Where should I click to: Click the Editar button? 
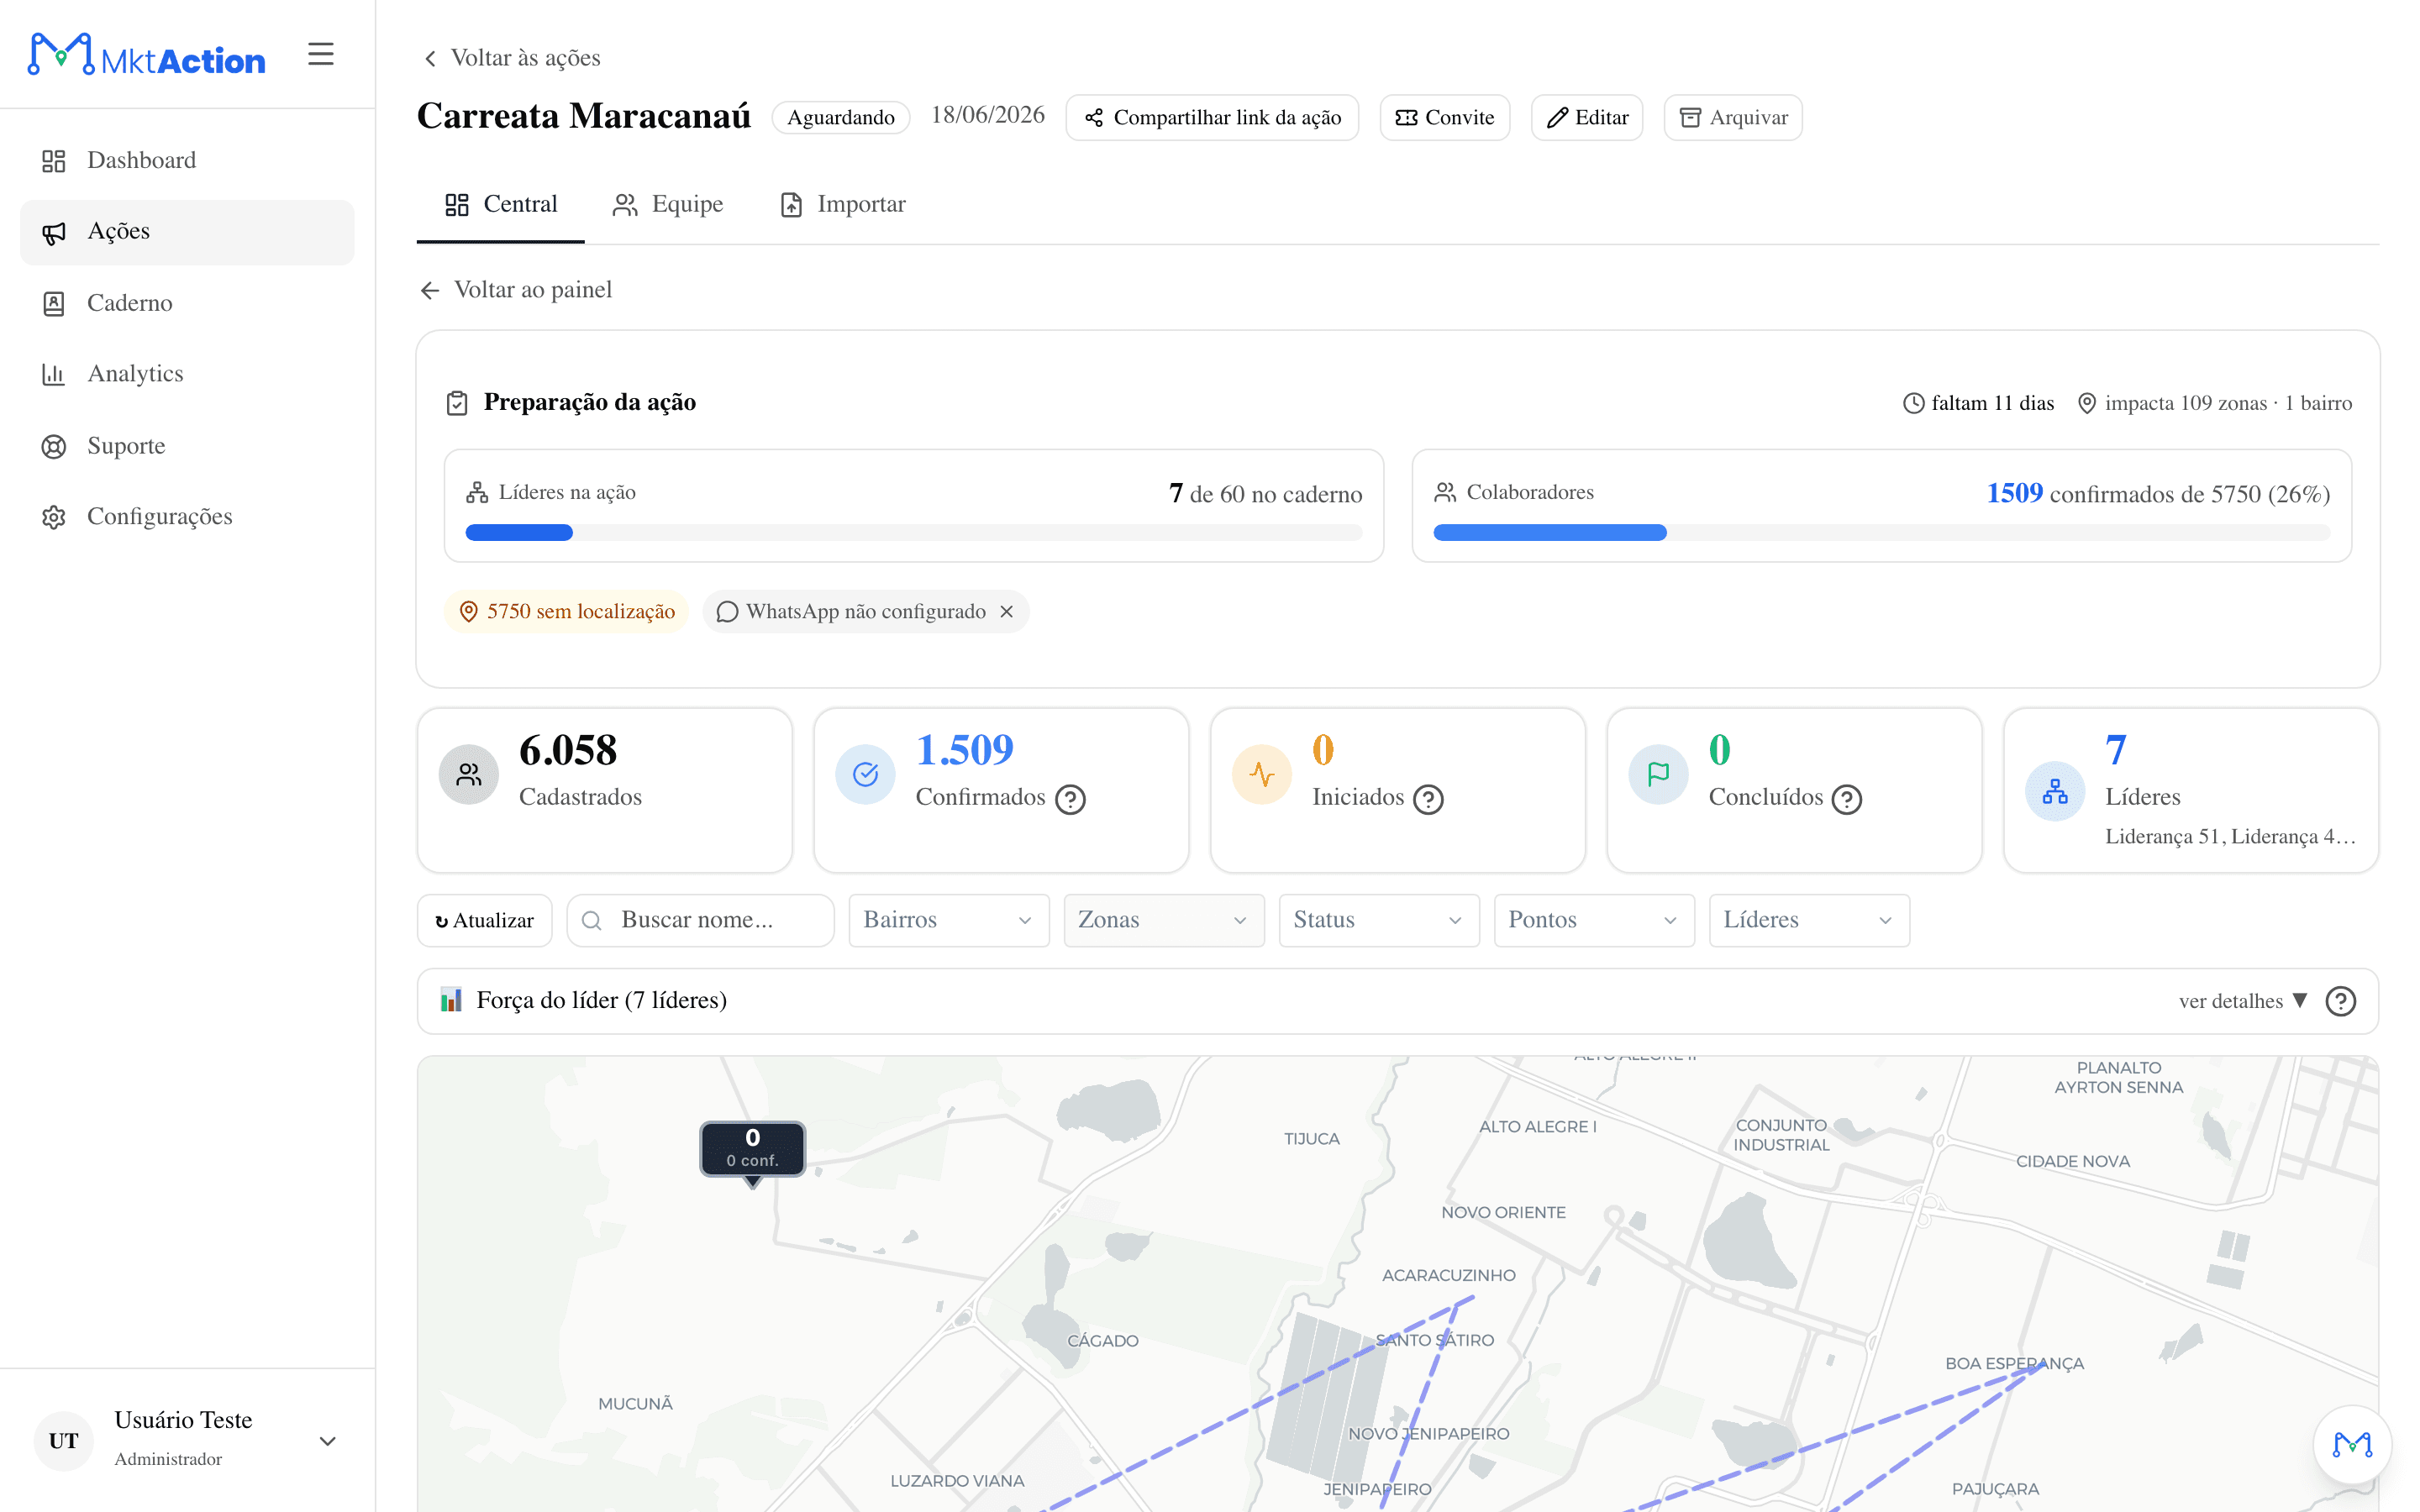pyautogui.click(x=1587, y=118)
